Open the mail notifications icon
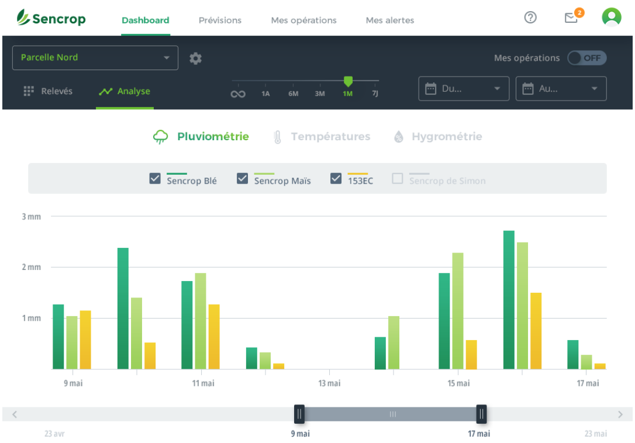Viewport: 635px width, 443px height. coord(571,18)
